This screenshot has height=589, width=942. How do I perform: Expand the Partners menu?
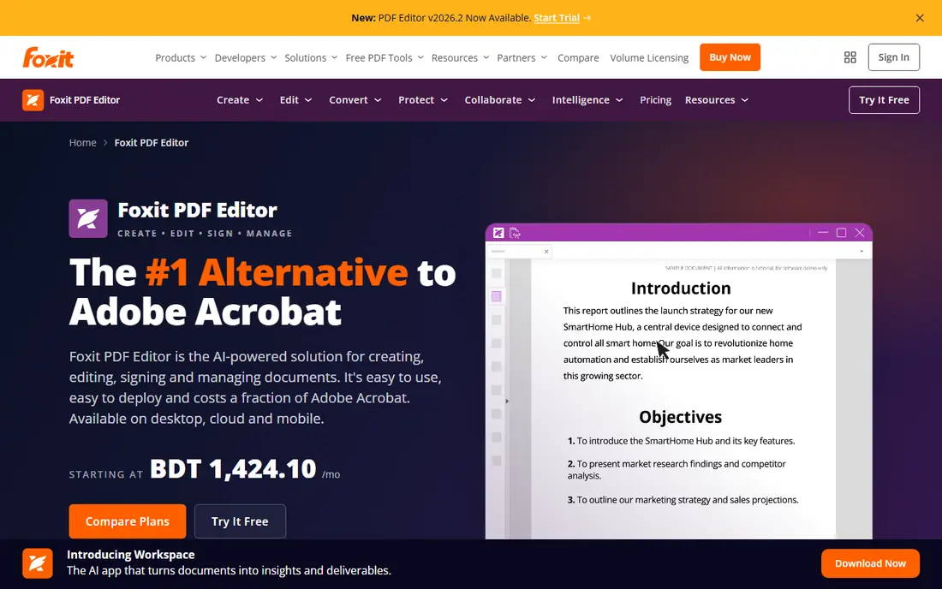point(522,57)
